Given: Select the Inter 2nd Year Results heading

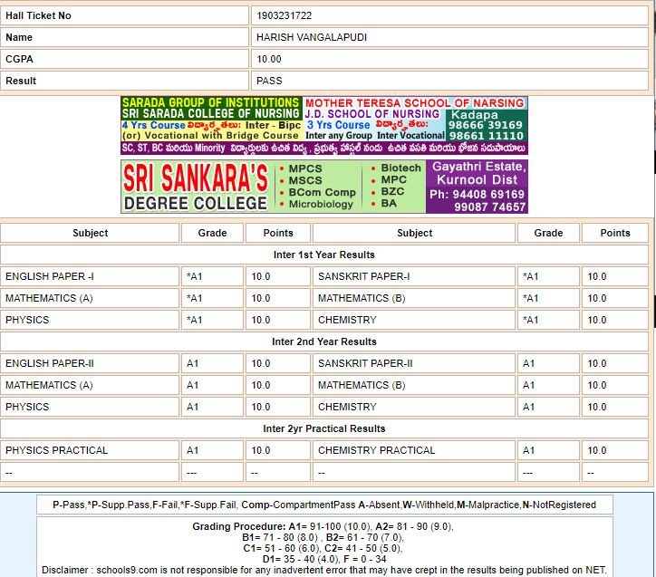Looking at the screenshot, I should 323,341.
